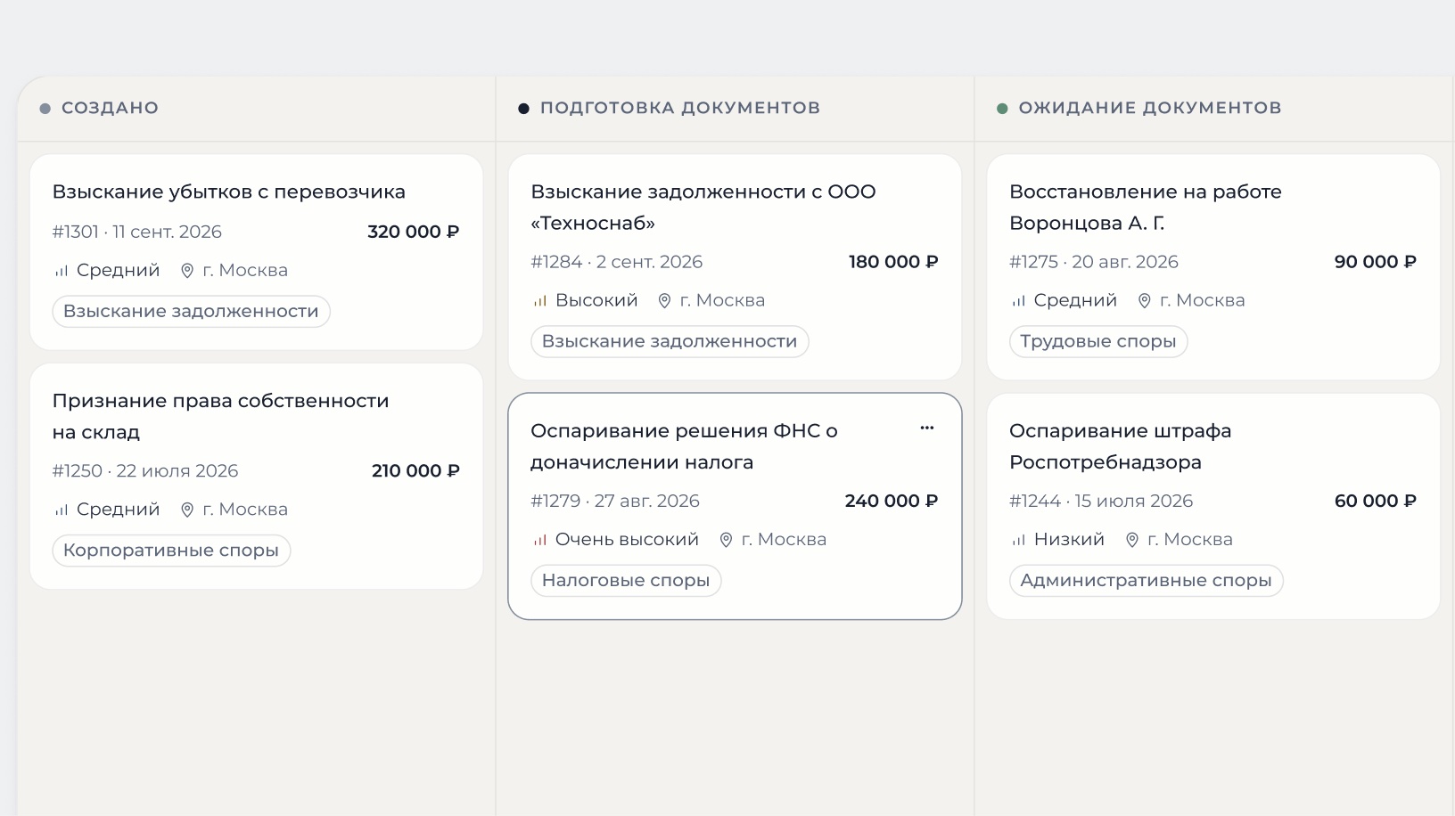
Task: Click the gray status dot beside СОЗДАНО
Action: tap(45, 109)
